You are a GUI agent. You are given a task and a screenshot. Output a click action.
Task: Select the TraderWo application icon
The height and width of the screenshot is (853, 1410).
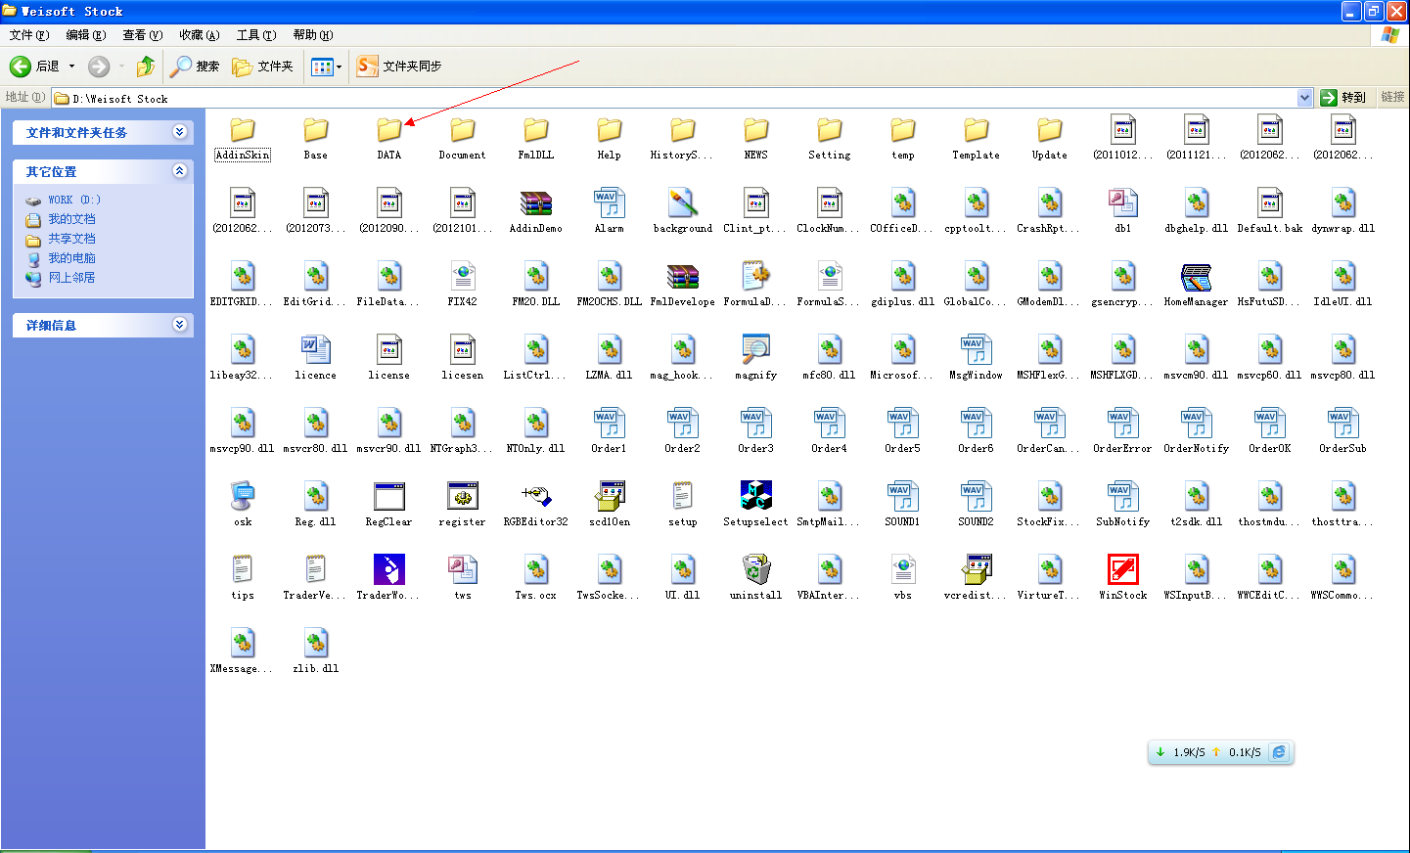388,570
